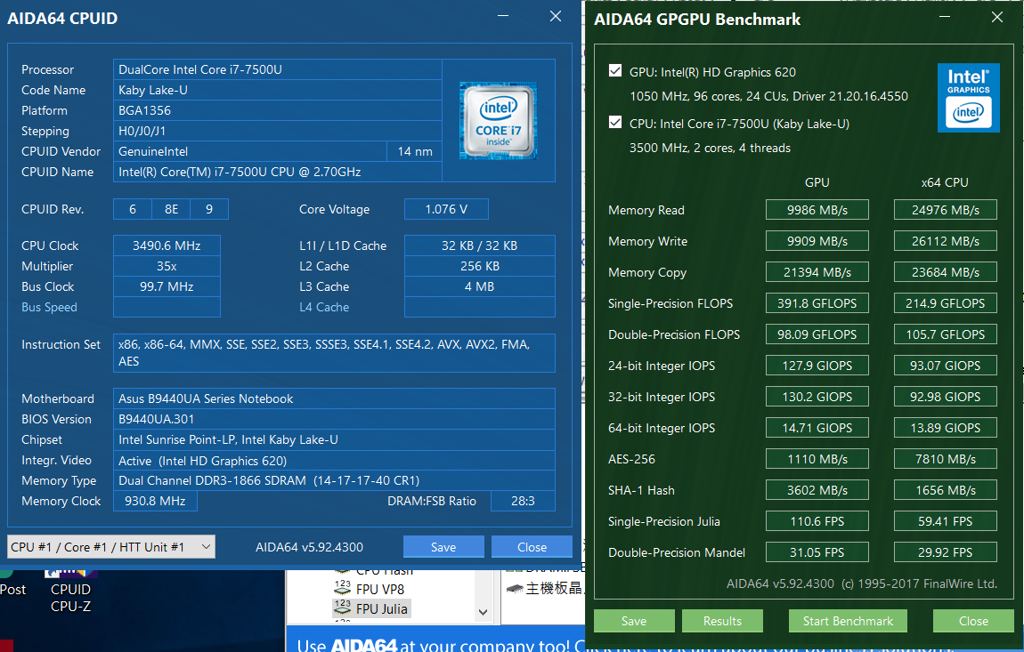
Task: Click the L2 Cache value '256 KB'
Action: [x=479, y=266]
